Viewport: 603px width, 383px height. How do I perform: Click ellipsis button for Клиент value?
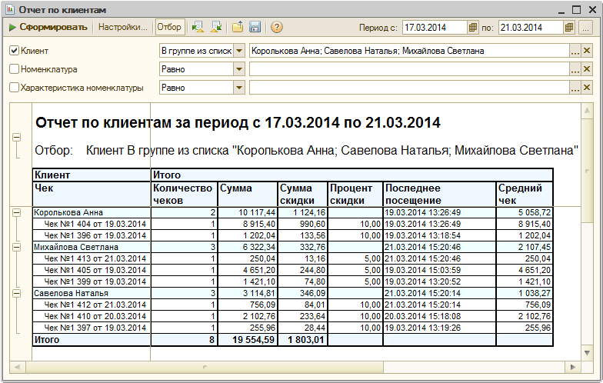pos(575,51)
